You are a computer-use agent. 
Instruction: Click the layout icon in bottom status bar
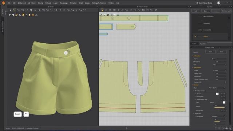(x=216, y=128)
